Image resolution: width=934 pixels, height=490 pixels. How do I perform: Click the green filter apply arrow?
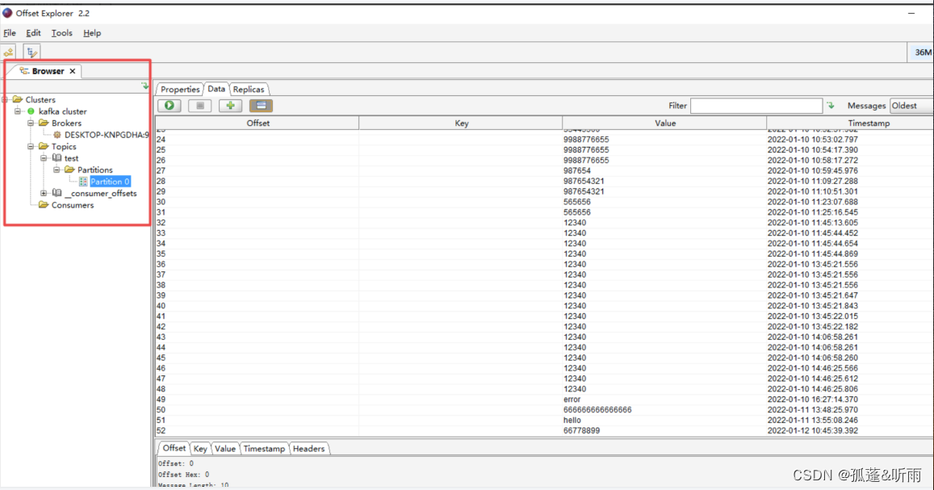tap(831, 106)
